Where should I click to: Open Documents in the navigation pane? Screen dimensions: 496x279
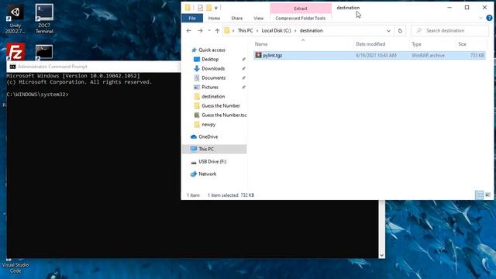[x=214, y=77]
